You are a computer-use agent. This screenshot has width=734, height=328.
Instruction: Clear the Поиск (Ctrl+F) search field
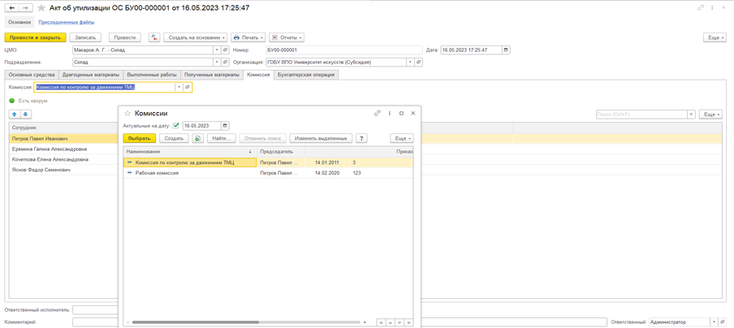pos(692,114)
